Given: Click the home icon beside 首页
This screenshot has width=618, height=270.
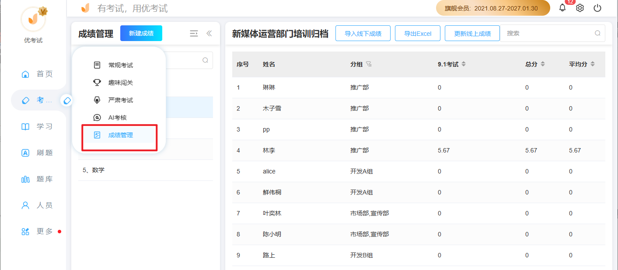Looking at the screenshot, I should (25, 74).
